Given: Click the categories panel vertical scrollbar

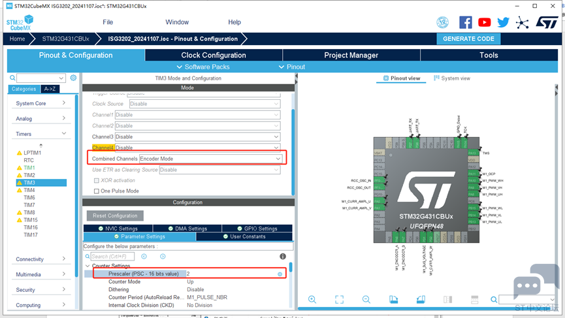Looking at the screenshot, I should (x=76, y=185).
